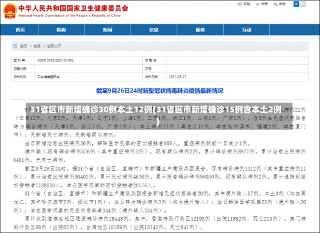The width and height of the screenshot is (320, 233).
Task: Click the 索引号 table label
Action: click(19, 61)
